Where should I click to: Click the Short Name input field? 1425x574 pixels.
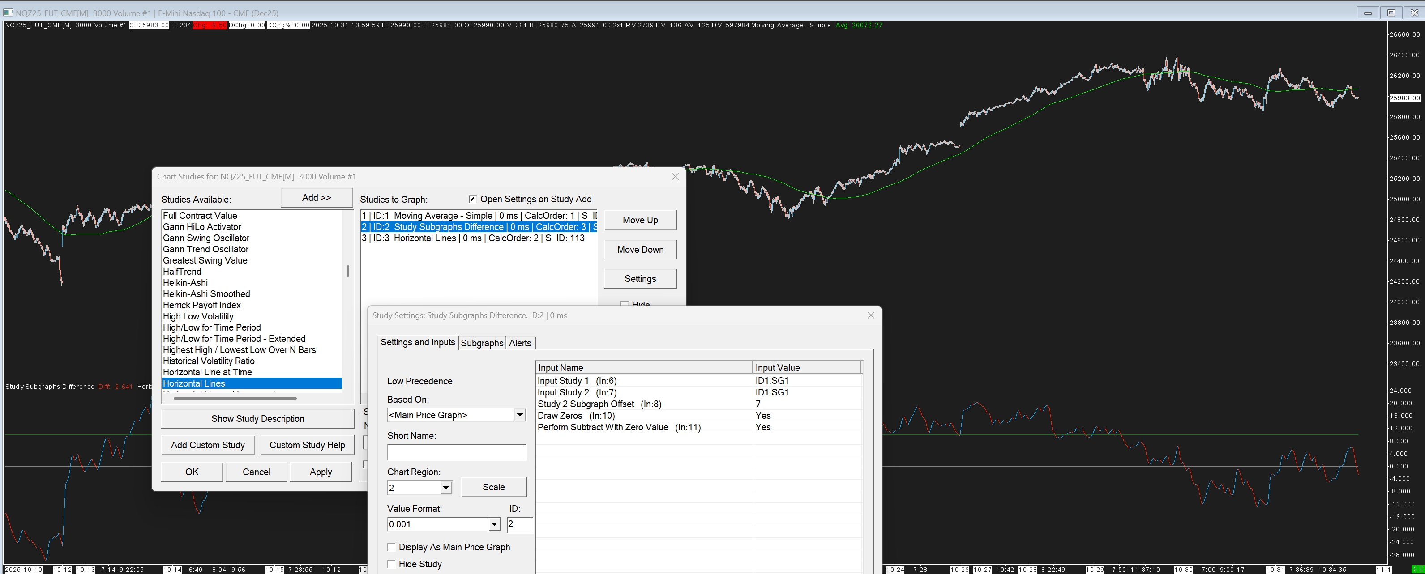pyautogui.click(x=456, y=452)
